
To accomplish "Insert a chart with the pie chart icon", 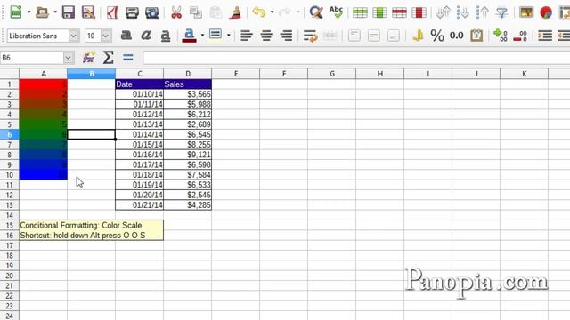I will (546, 12).
